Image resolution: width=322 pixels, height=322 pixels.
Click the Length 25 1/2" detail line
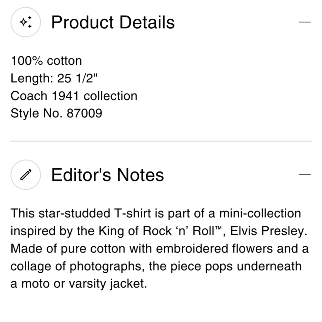pos(54,78)
